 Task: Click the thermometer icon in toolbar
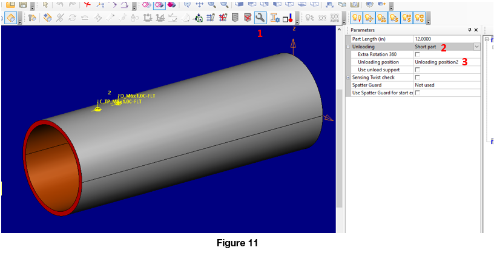point(291,18)
